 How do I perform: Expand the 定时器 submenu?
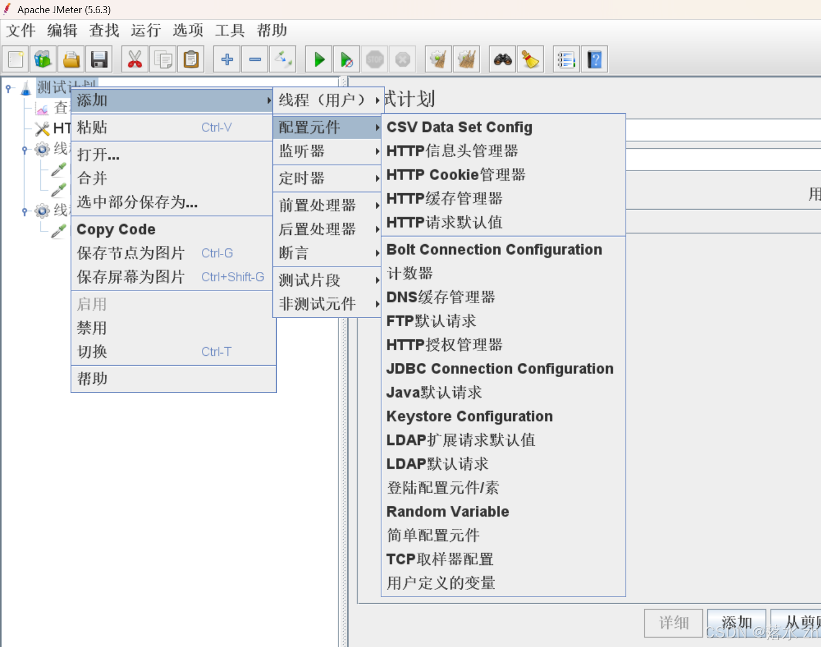327,178
